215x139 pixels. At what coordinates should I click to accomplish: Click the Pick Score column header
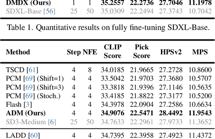141,51
